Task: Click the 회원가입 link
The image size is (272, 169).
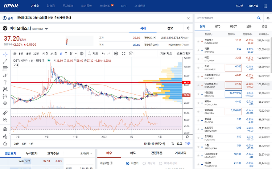Action: click(x=253, y=6)
